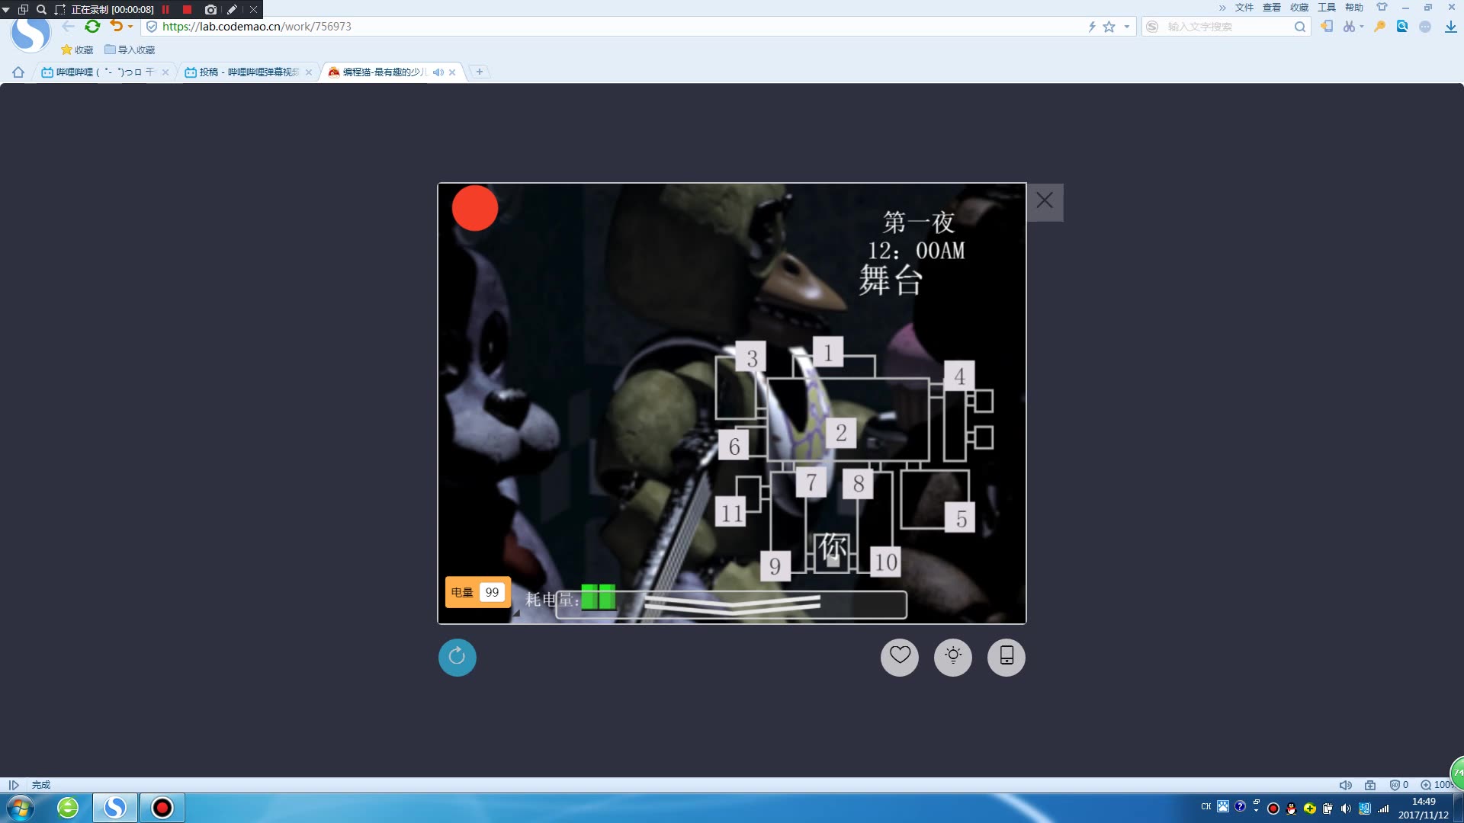Click the red record circle in game
The height and width of the screenshot is (823, 1464).
pyautogui.click(x=474, y=208)
